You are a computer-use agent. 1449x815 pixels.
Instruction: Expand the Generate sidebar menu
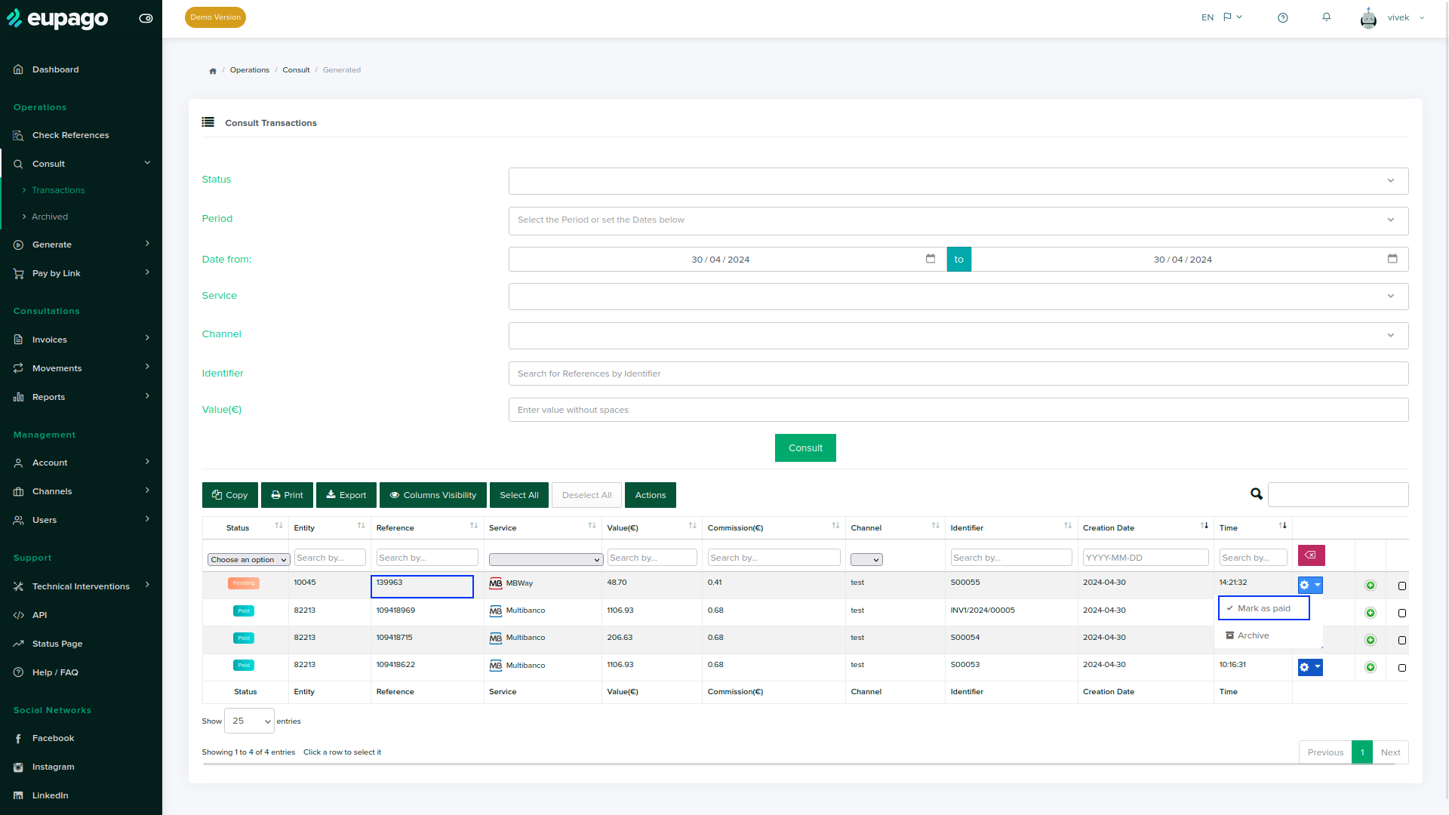(81, 244)
